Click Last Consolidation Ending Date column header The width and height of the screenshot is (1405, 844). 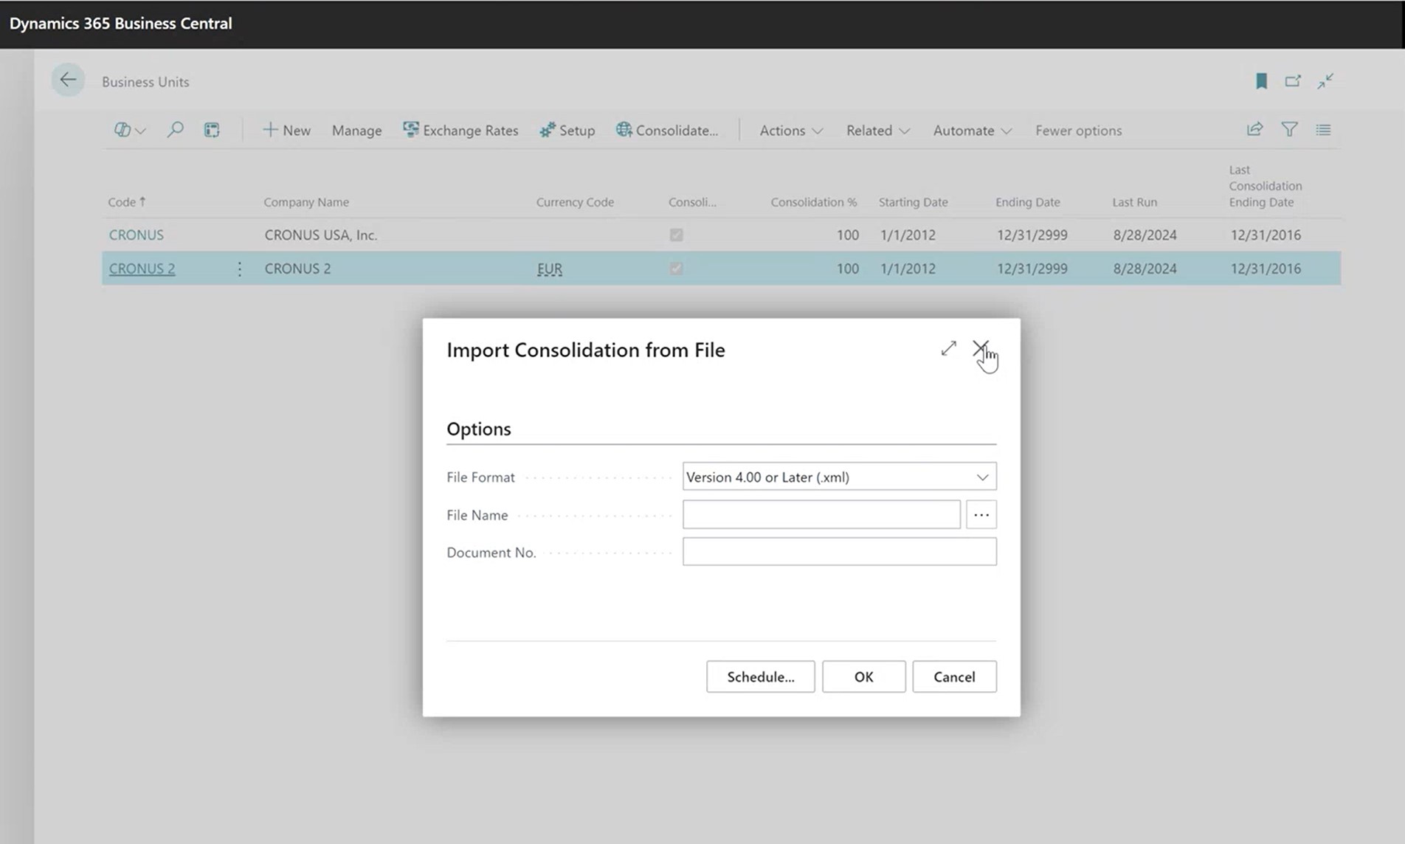[x=1265, y=186]
